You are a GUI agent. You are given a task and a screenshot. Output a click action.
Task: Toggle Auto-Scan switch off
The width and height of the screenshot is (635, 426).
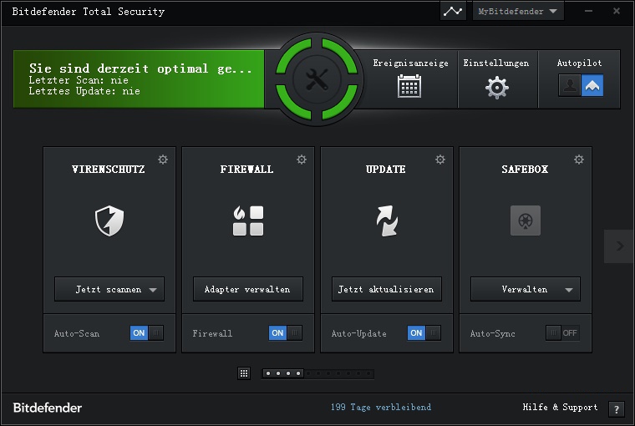coord(146,332)
